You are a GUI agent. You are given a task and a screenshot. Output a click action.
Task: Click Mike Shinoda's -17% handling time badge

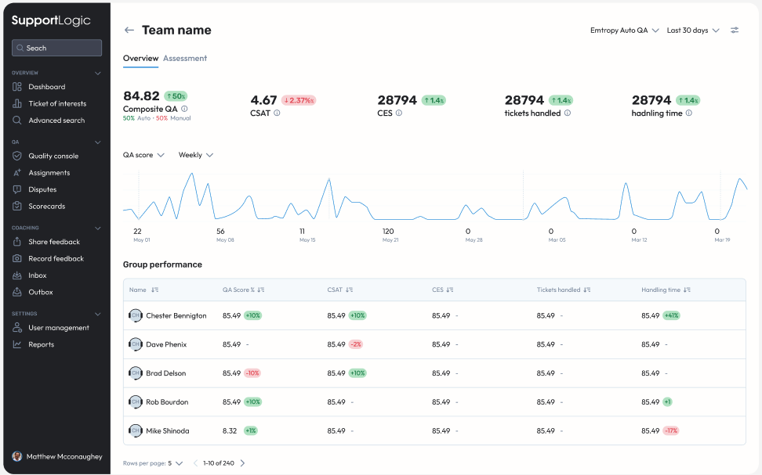(x=670, y=431)
